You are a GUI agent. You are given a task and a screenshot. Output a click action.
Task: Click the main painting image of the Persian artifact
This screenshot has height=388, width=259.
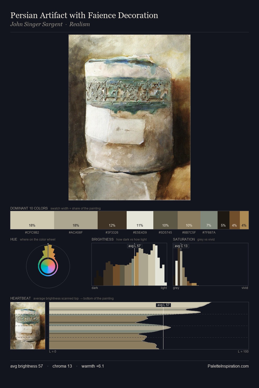pyautogui.click(x=129, y=117)
